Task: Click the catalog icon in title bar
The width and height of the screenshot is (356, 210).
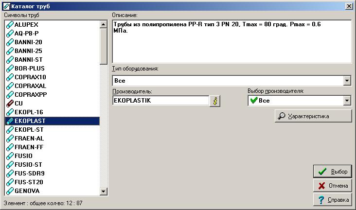Action: pos(6,6)
